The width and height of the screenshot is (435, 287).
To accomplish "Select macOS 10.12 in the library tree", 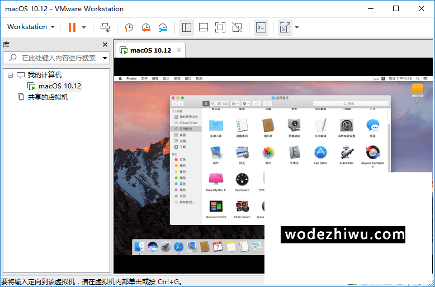I will 60,86.
